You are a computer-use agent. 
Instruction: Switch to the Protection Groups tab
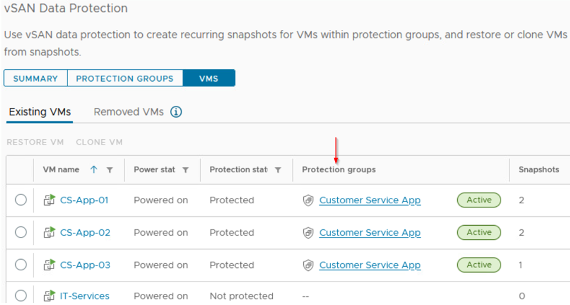coord(125,78)
